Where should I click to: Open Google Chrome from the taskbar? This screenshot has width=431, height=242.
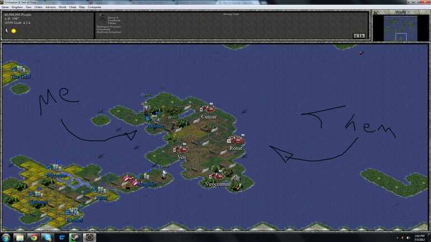click(x=34, y=237)
